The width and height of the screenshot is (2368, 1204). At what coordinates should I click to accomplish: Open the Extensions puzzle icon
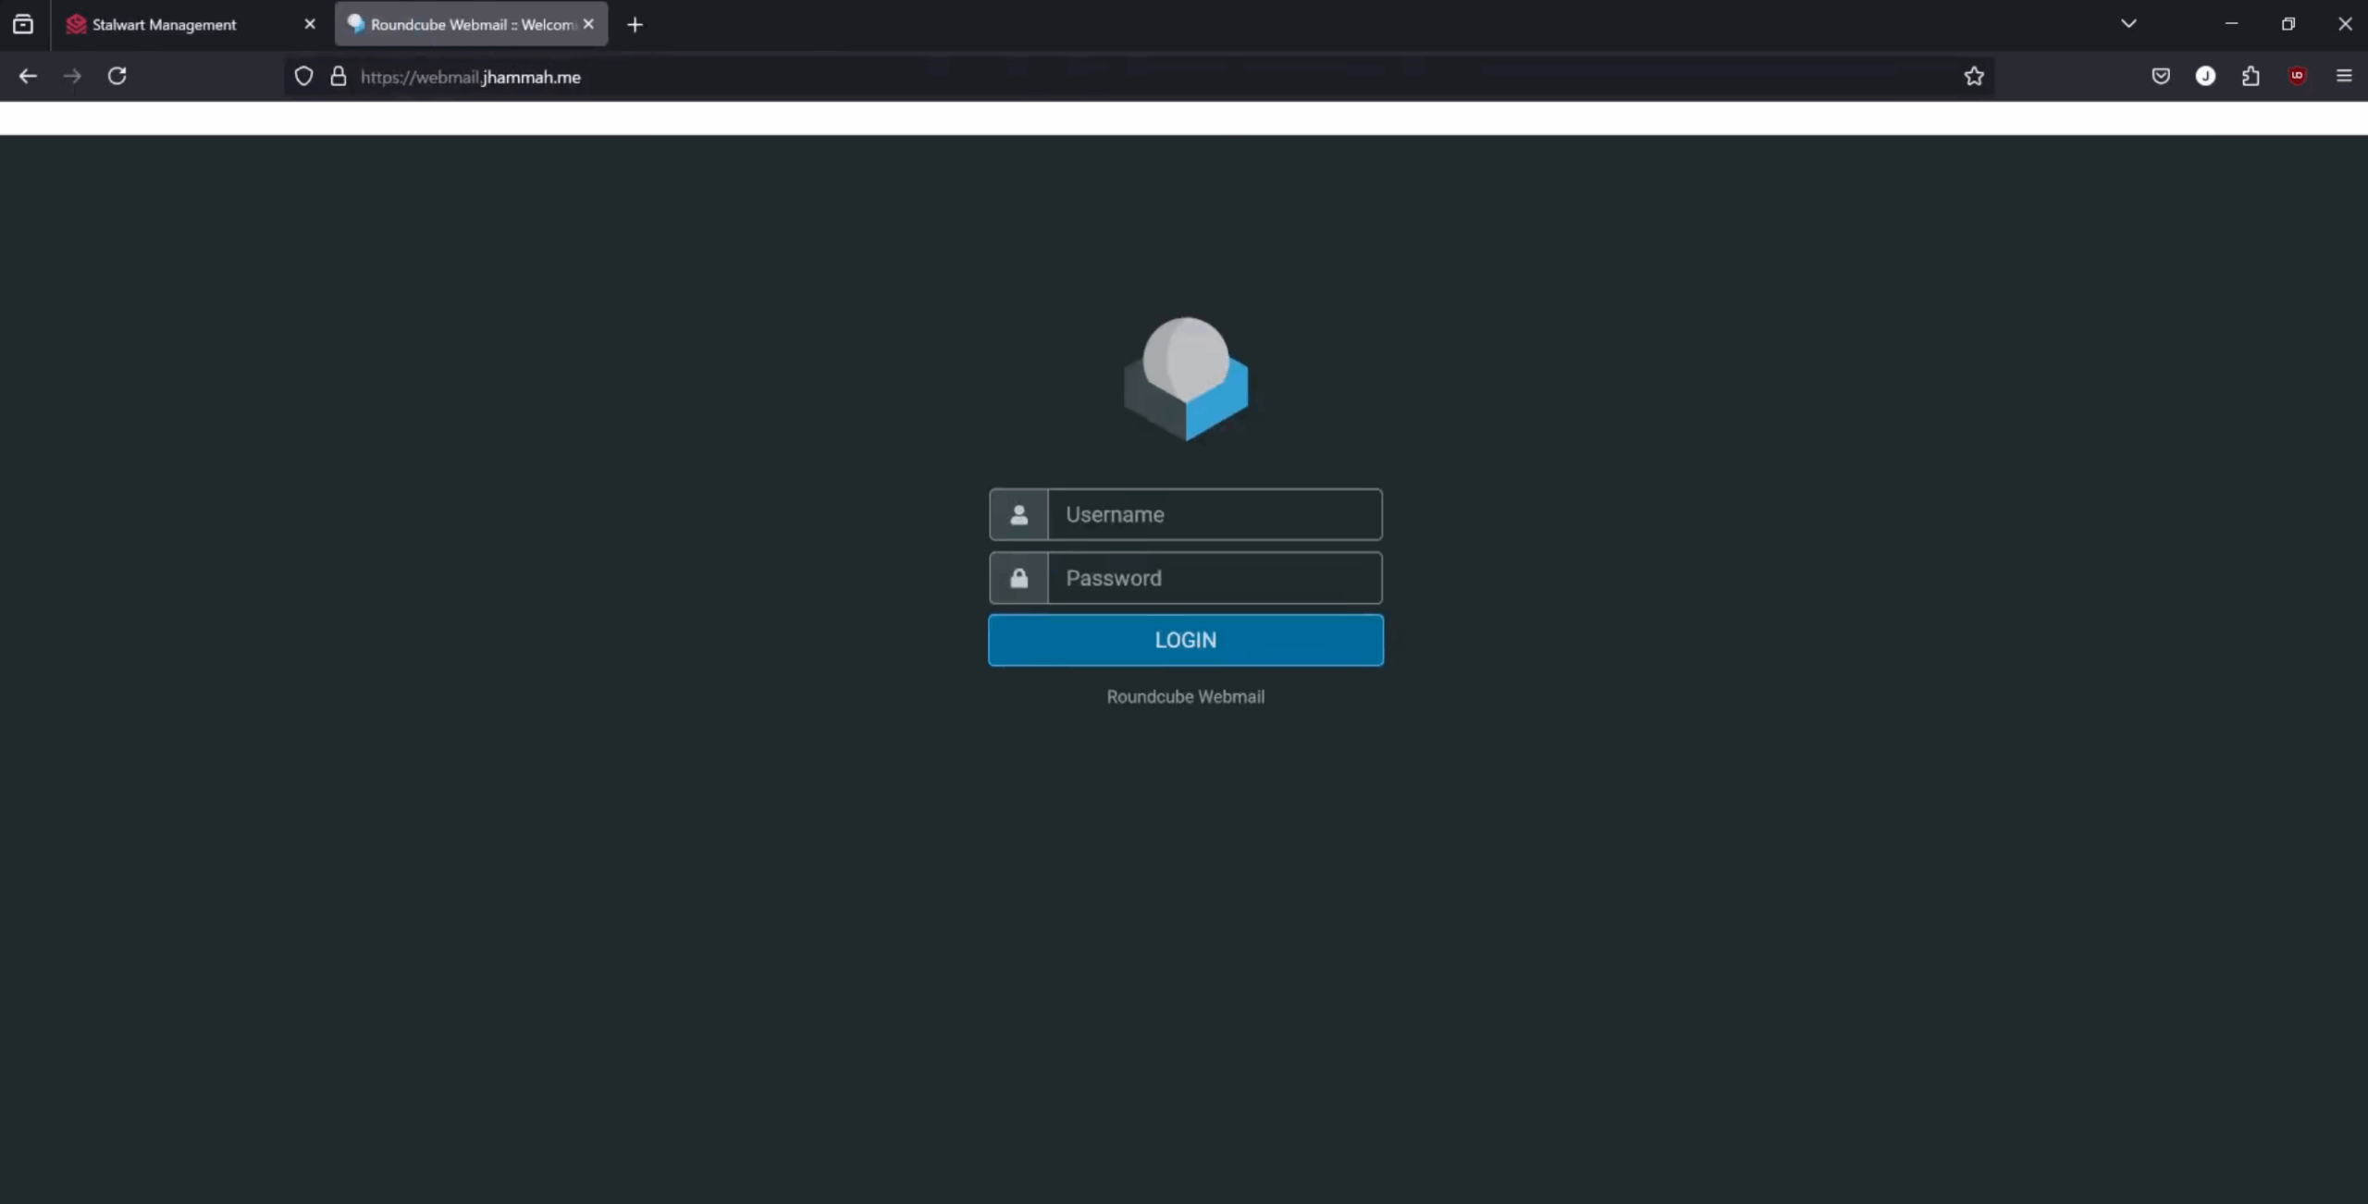(2251, 76)
